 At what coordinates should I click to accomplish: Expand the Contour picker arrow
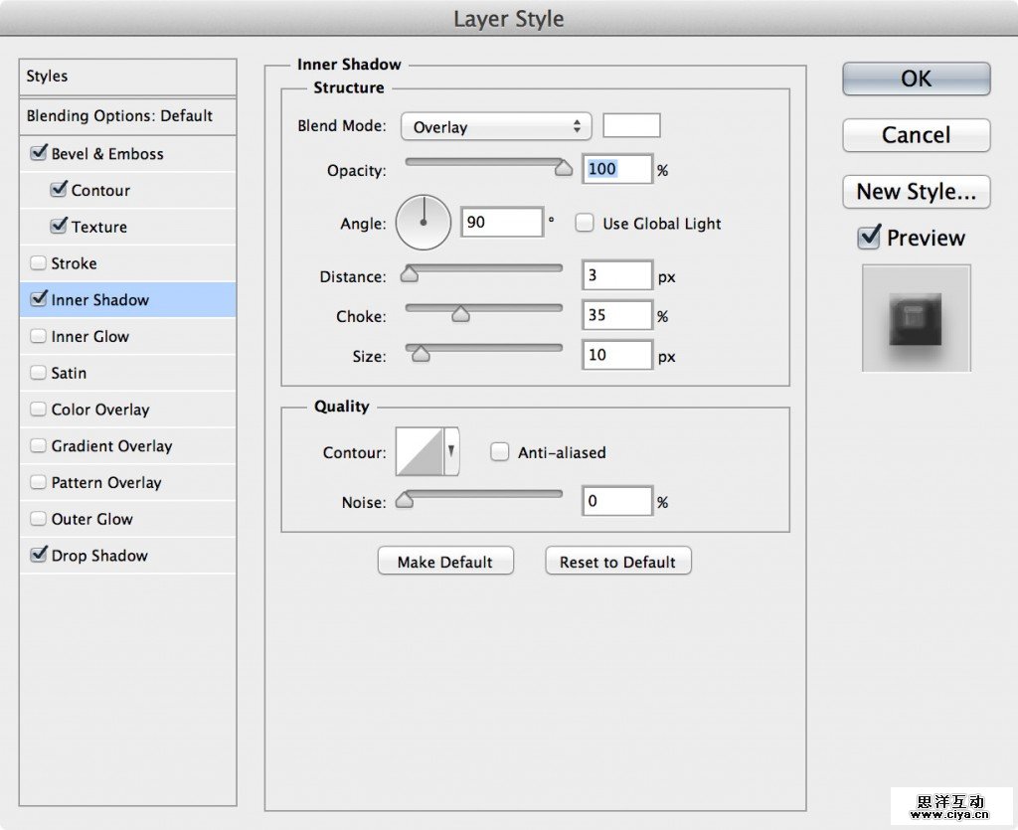451,452
